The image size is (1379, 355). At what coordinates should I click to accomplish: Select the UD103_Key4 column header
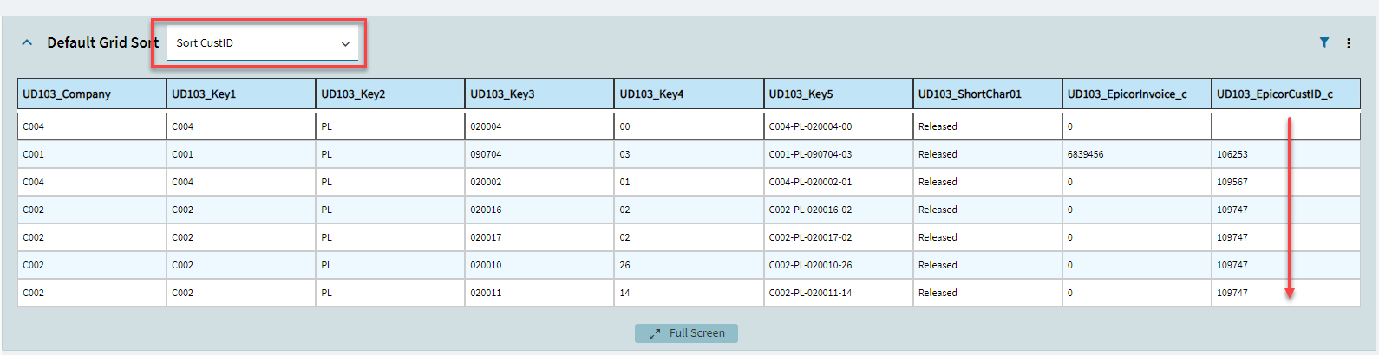689,94
